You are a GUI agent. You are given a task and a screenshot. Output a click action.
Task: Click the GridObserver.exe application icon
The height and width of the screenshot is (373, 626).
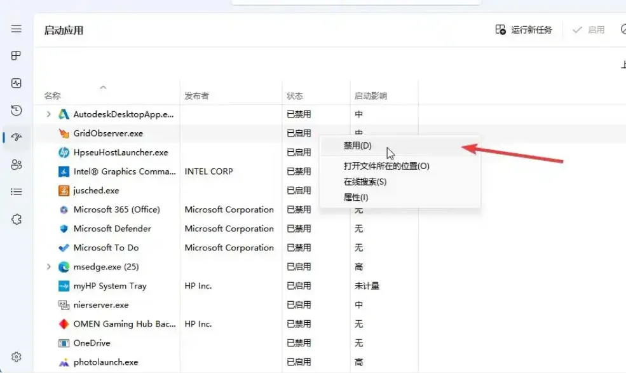click(x=64, y=133)
